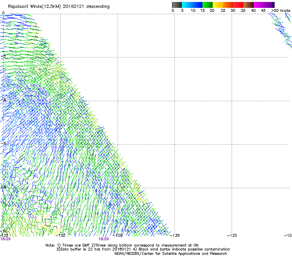Click the yellow 20-25 knots color band
292x256 pixels.
218,5
